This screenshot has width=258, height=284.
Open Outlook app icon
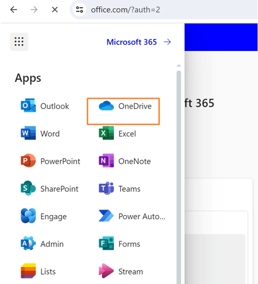28,106
